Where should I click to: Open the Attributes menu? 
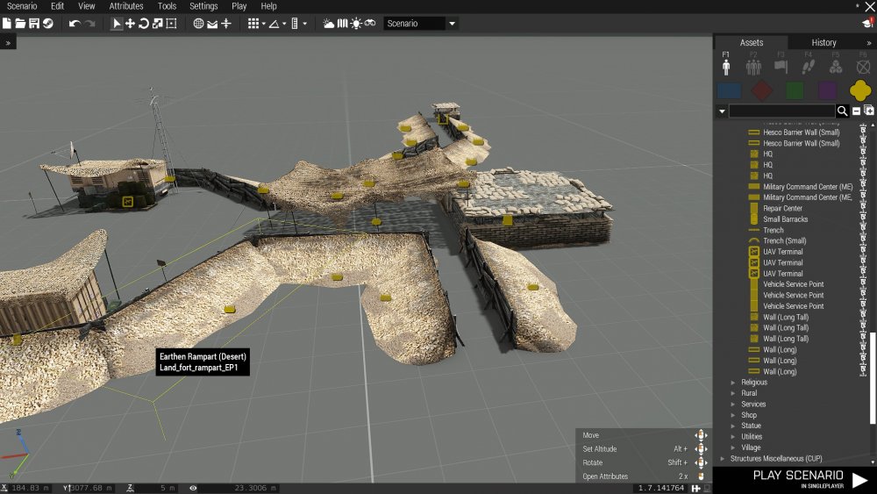125,6
